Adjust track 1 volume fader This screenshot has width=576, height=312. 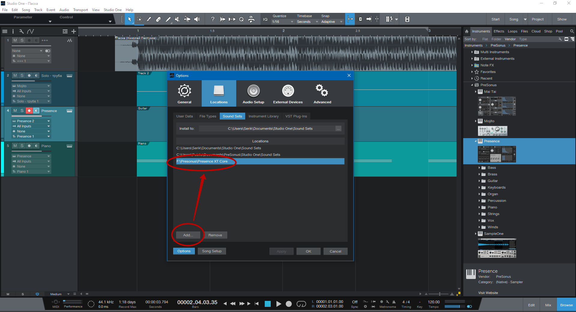(31, 46)
